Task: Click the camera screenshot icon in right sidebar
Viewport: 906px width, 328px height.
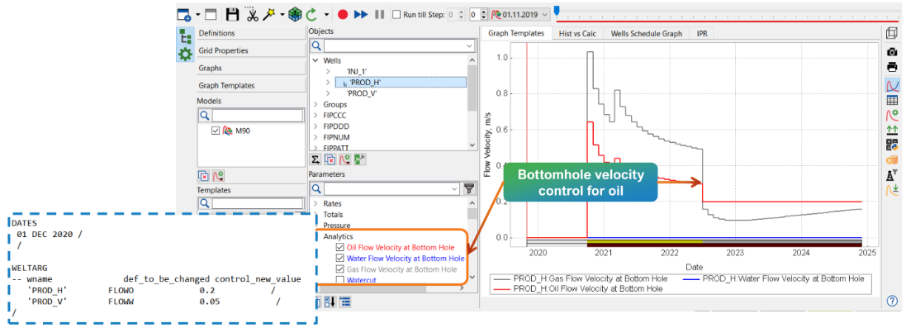Action: tap(892, 51)
